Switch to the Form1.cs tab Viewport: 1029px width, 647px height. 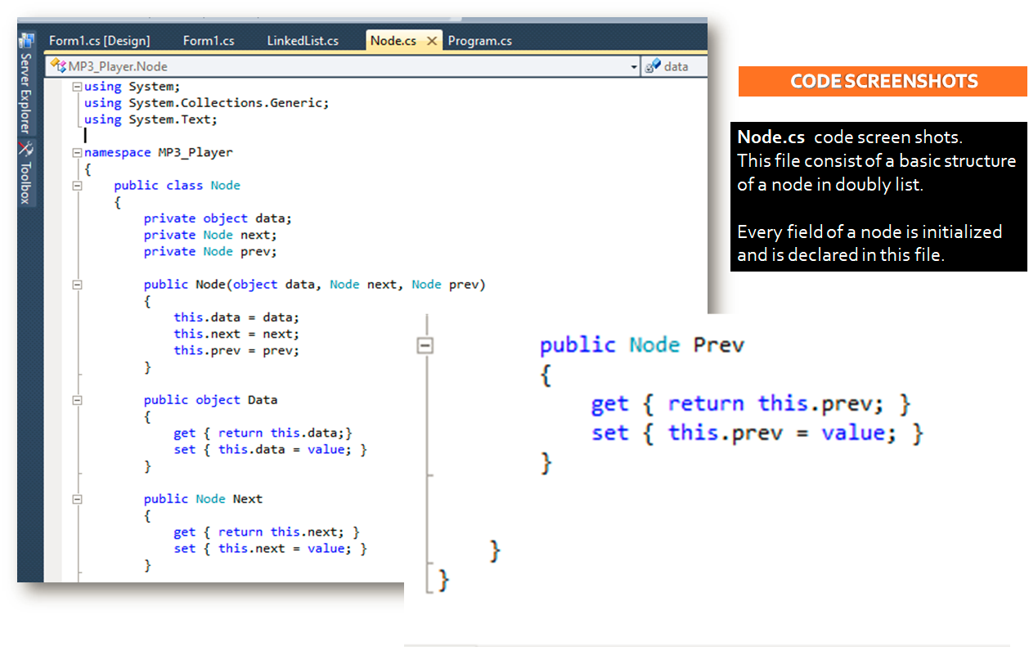[x=209, y=41]
